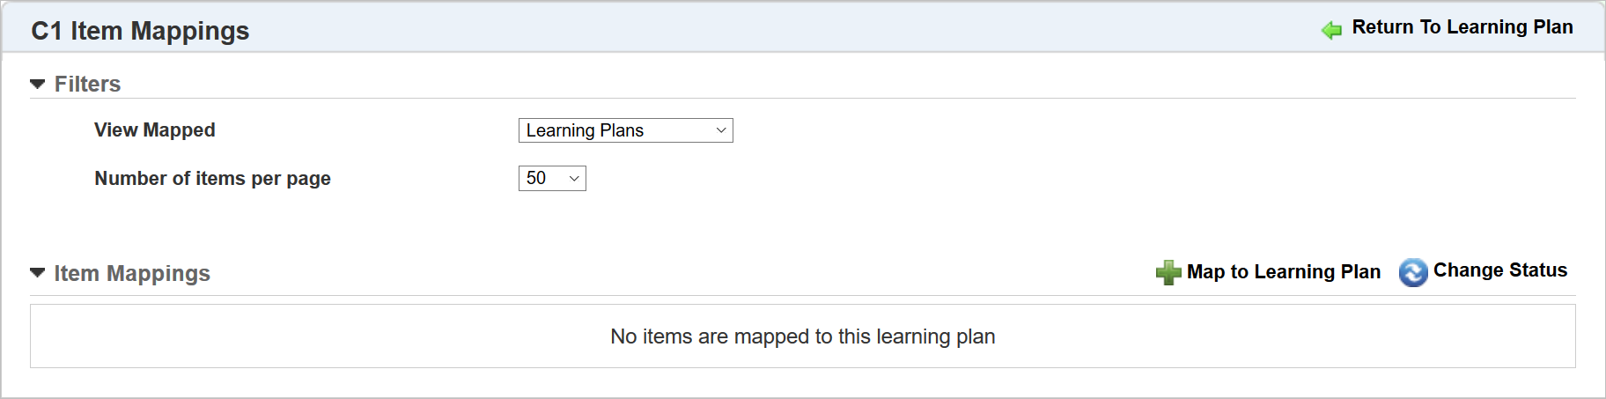Image resolution: width=1606 pixels, height=399 pixels.
Task: Click the C1 Item Mappings page title
Action: click(140, 31)
